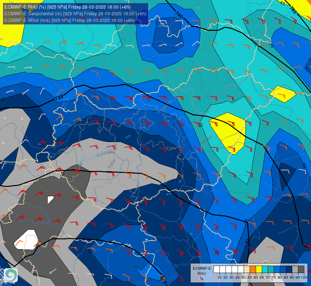This screenshot has width=311, height=286.
Task: Click the legend value label 100
Action: tap(304, 277)
